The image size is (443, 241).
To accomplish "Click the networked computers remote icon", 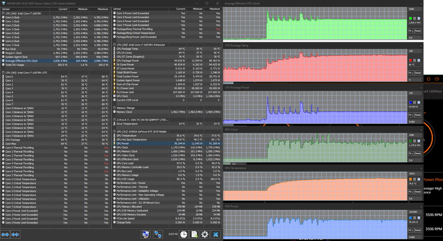I will 158,234.
